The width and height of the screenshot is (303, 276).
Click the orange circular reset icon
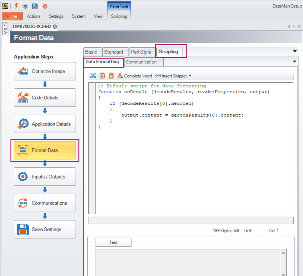(45, 6)
